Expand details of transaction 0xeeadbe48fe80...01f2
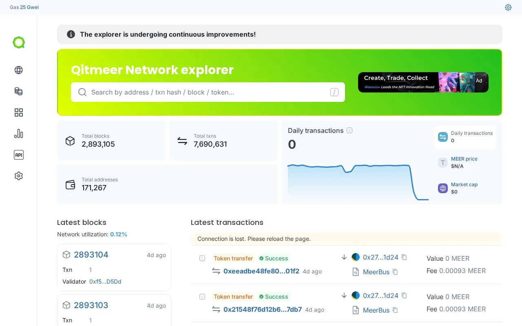The height and width of the screenshot is (326, 522). (x=202, y=258)
